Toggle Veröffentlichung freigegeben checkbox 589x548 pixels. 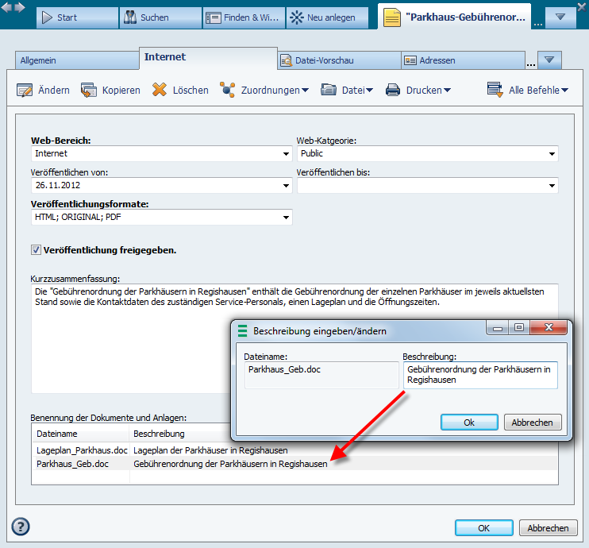(x=36, y=250)
